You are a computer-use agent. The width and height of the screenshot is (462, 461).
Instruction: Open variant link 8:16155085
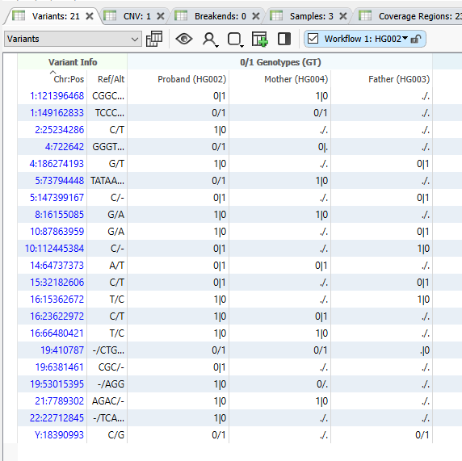pyautogui.click(x=59, y=215)
